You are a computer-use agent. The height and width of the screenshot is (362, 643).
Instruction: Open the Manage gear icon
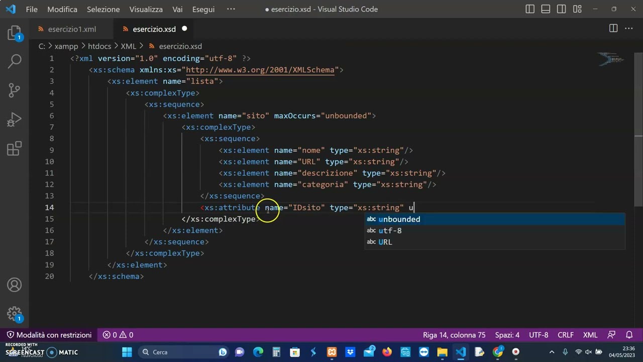(x=15, y=314)
